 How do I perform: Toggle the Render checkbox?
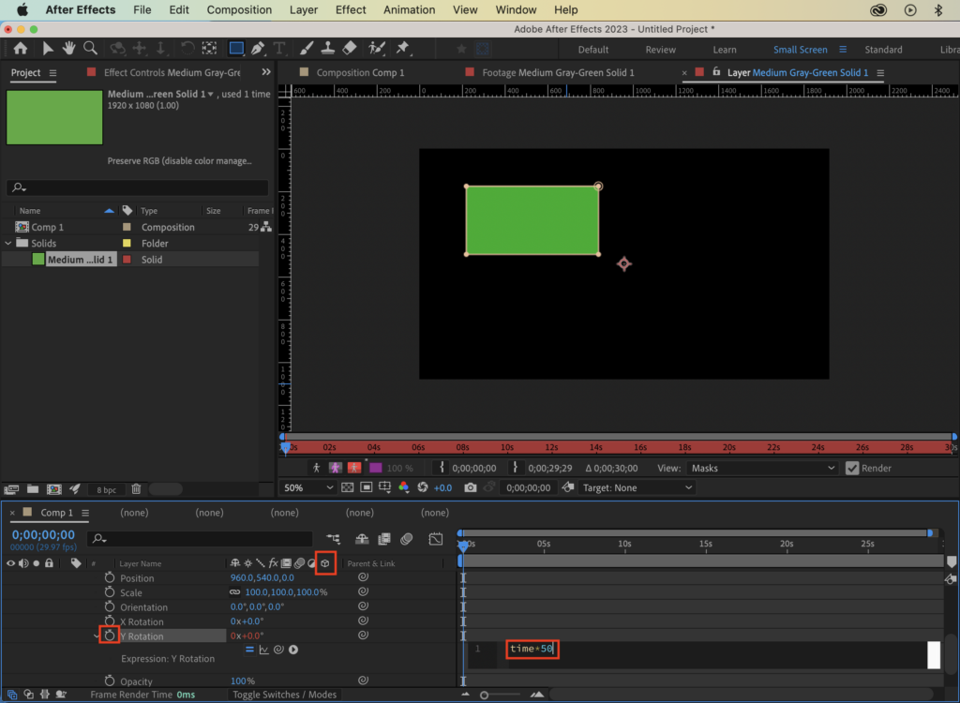(x=852, y=468)
